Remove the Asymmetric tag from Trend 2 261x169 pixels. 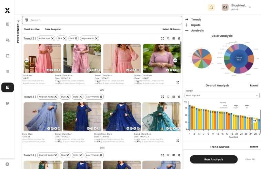coord(96,38)
